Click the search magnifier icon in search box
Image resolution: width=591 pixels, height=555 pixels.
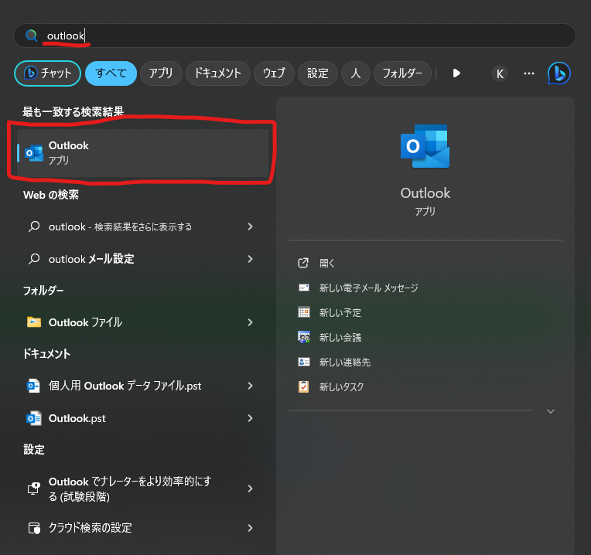coord(31,36)
